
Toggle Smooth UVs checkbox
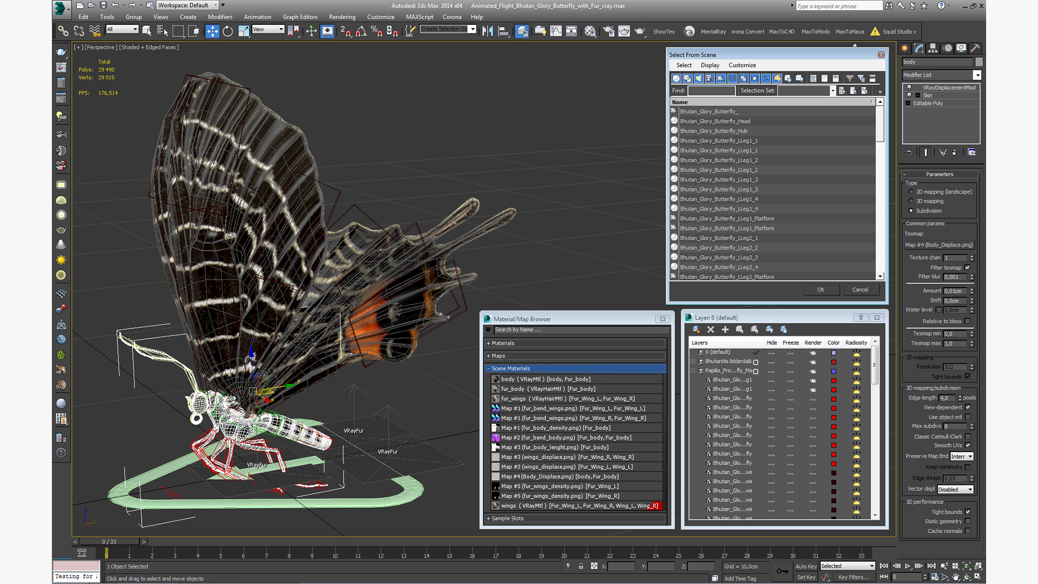coord(968,446)
